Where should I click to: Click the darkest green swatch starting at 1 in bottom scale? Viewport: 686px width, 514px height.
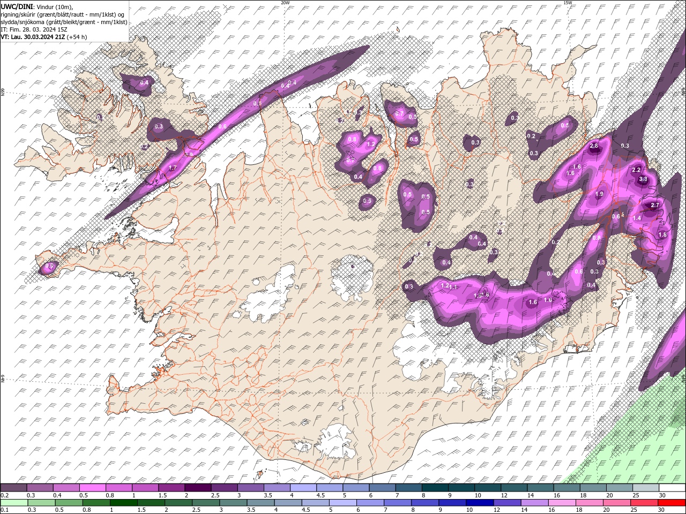point(123,503)
